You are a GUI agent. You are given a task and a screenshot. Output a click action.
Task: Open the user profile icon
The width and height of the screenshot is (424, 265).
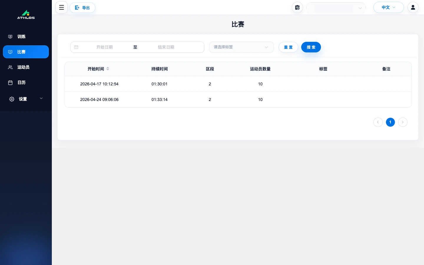point(413,7)
